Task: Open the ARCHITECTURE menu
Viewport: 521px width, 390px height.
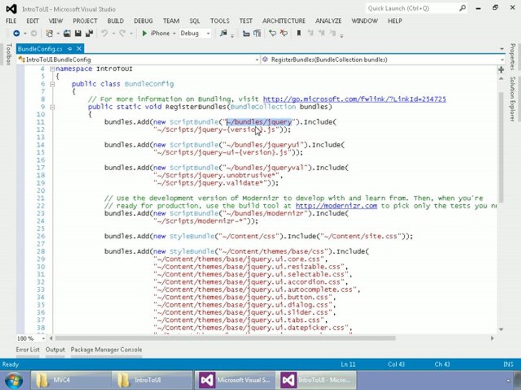Action: point(284,21)
